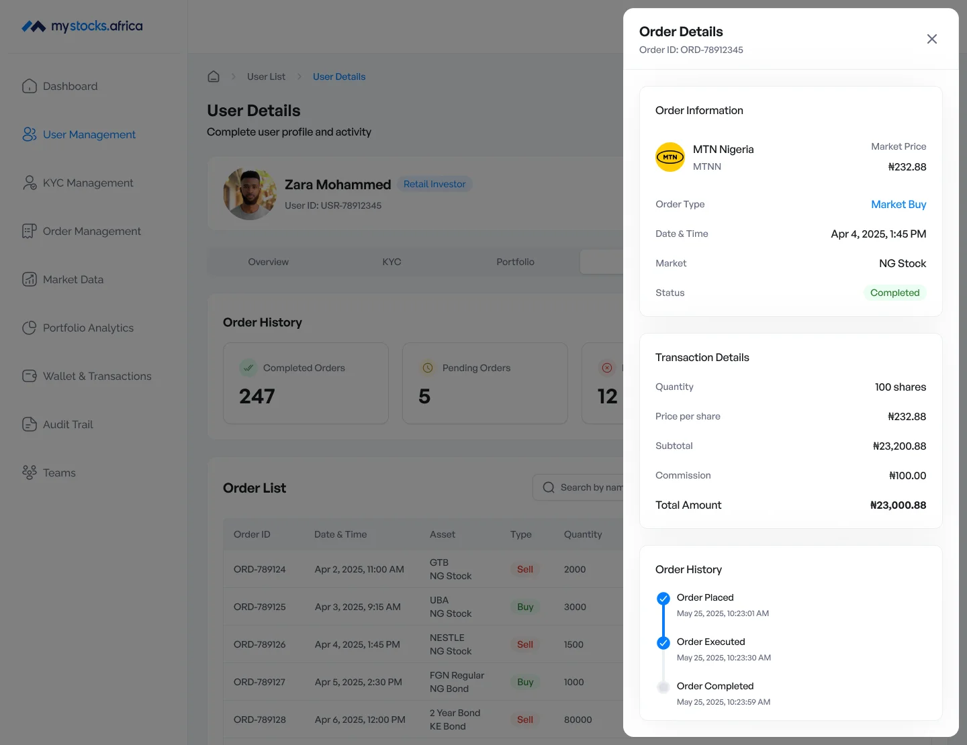967x745 pixels.
Task: Click the Commission value ₦100.00
Action: coord(907,475)
